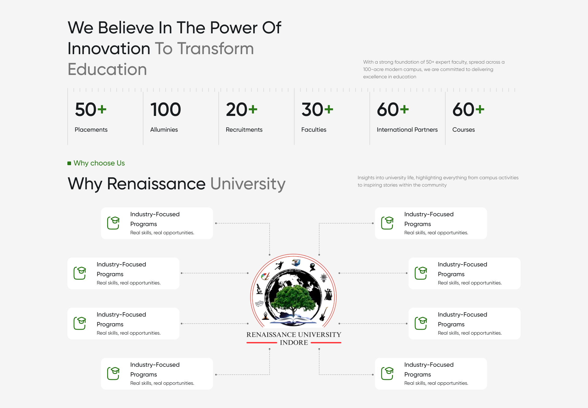Click the Why Renaissance University heading
The image size is (588, 408).
(176, 184)
